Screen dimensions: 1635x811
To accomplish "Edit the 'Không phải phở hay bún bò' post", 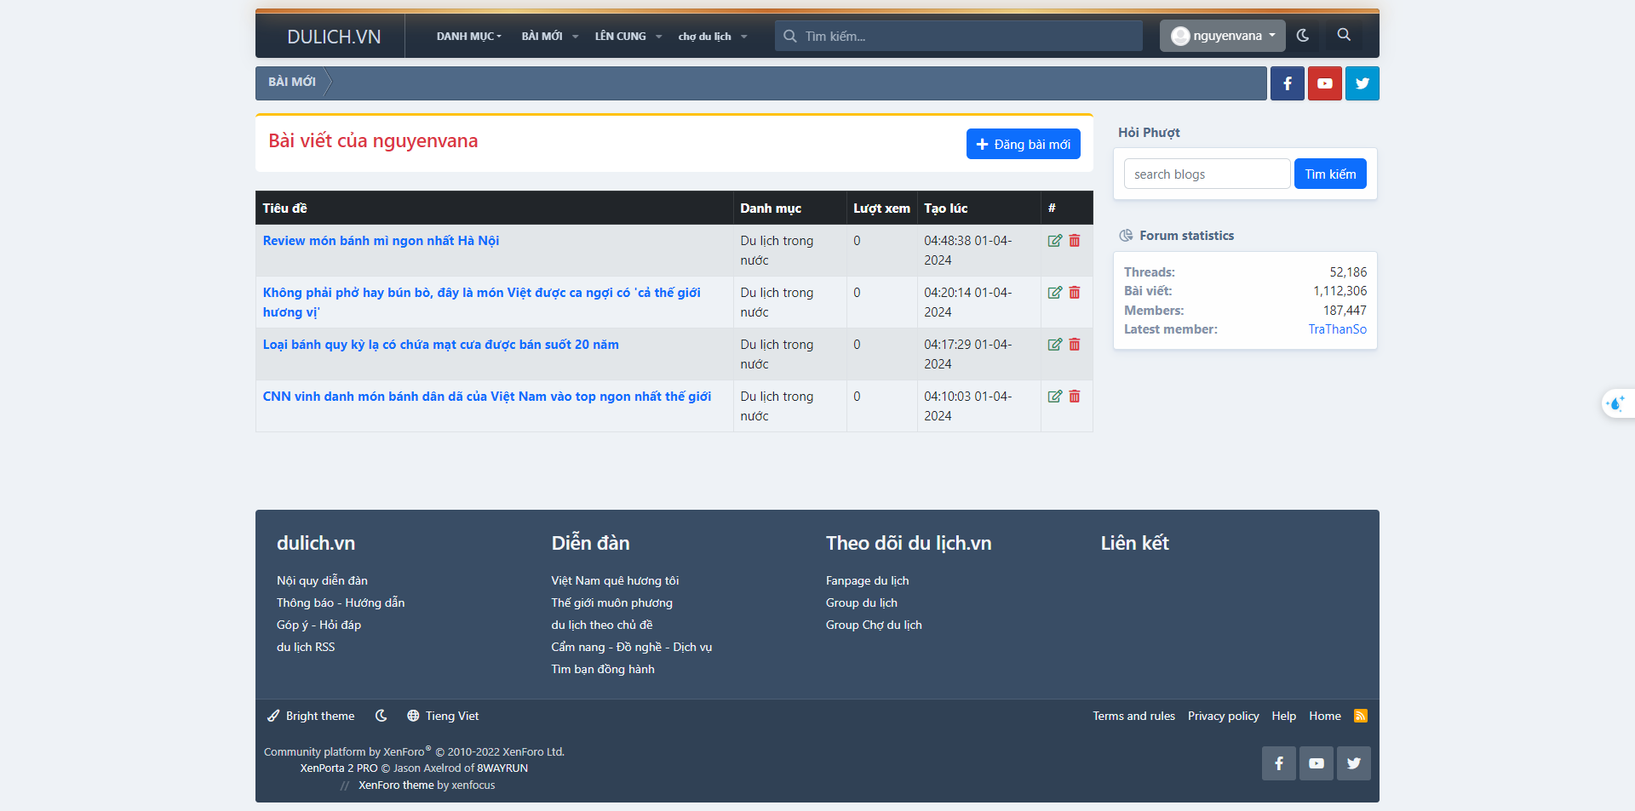I will click(x=1054, y=293).
